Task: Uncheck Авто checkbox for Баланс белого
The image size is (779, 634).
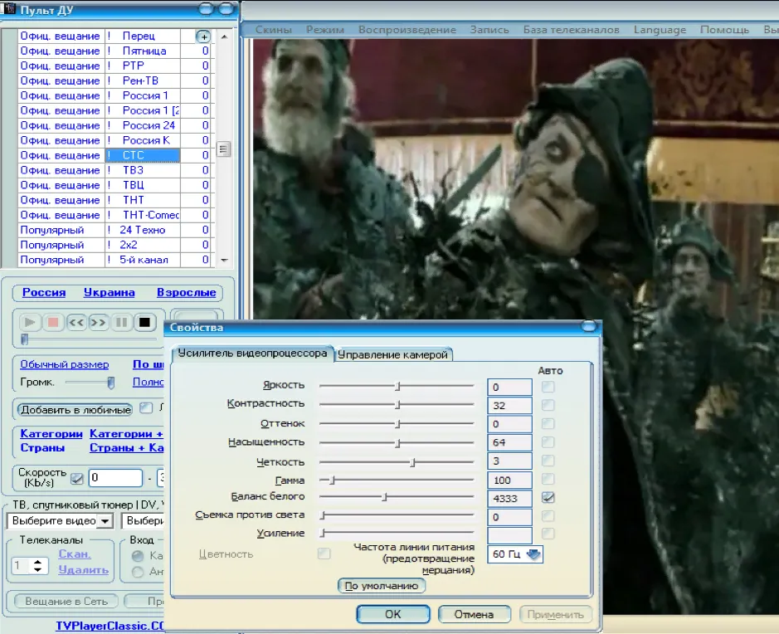Action: point(548,498)
